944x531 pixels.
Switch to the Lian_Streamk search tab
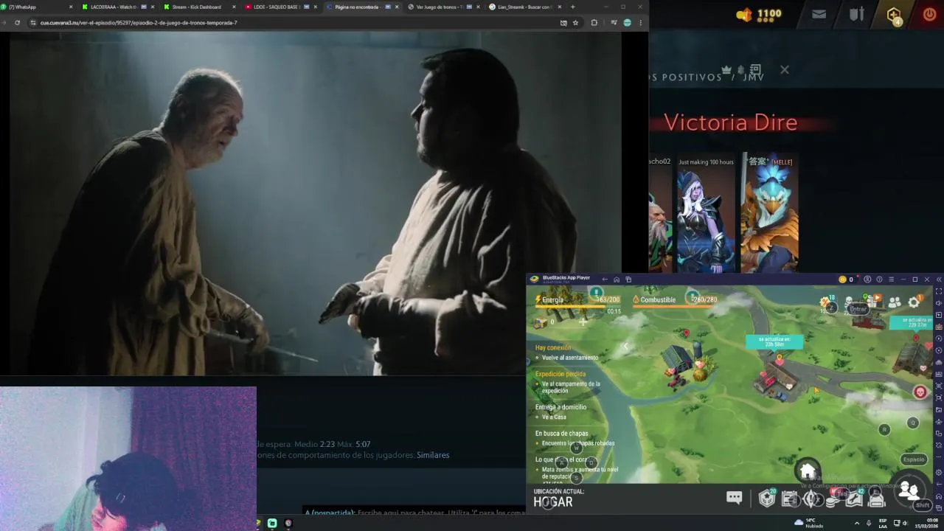point(525,7)
